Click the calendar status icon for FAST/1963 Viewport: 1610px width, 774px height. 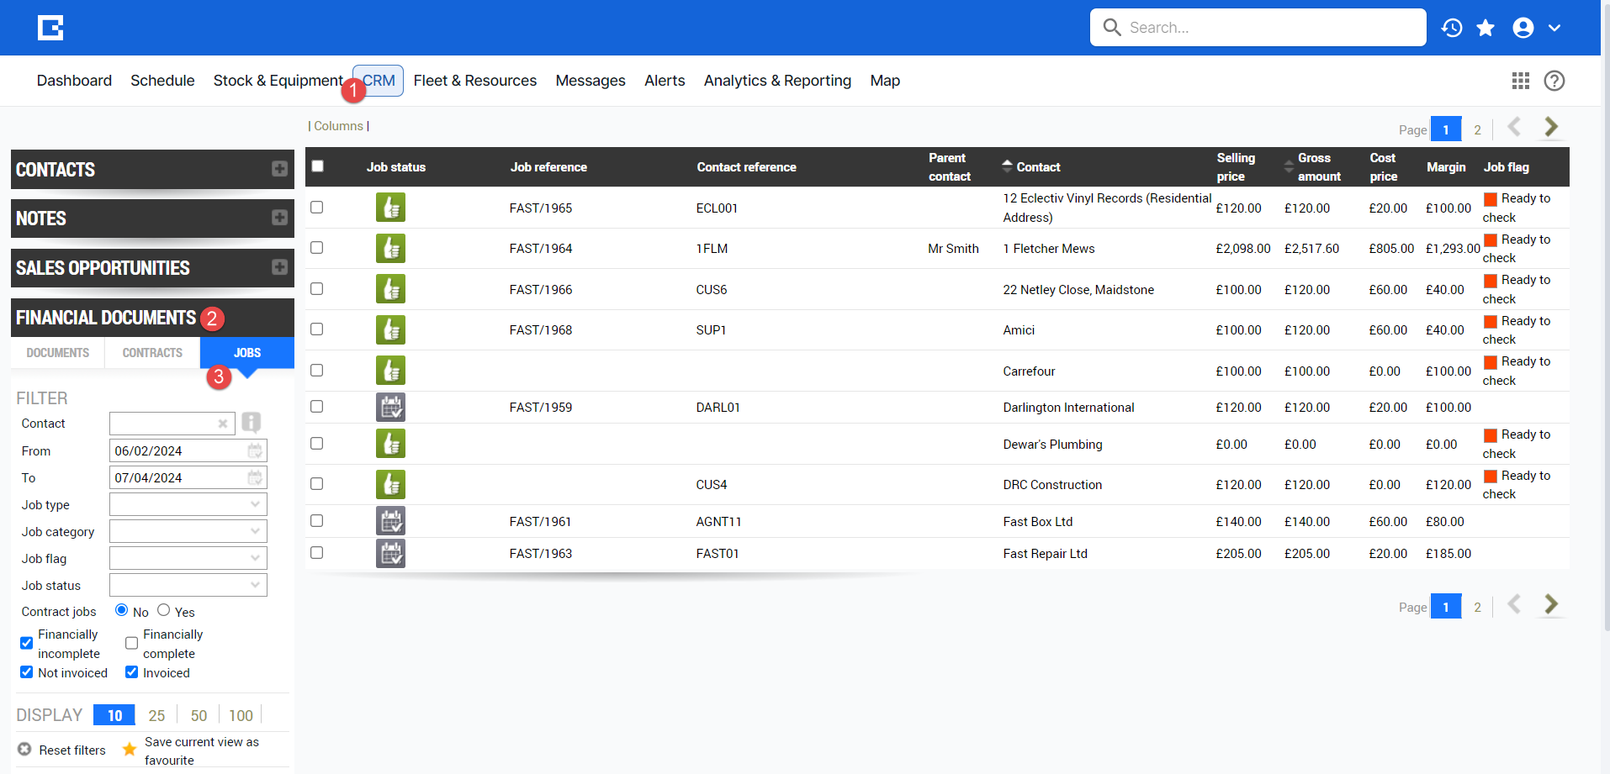click(390, 553)
